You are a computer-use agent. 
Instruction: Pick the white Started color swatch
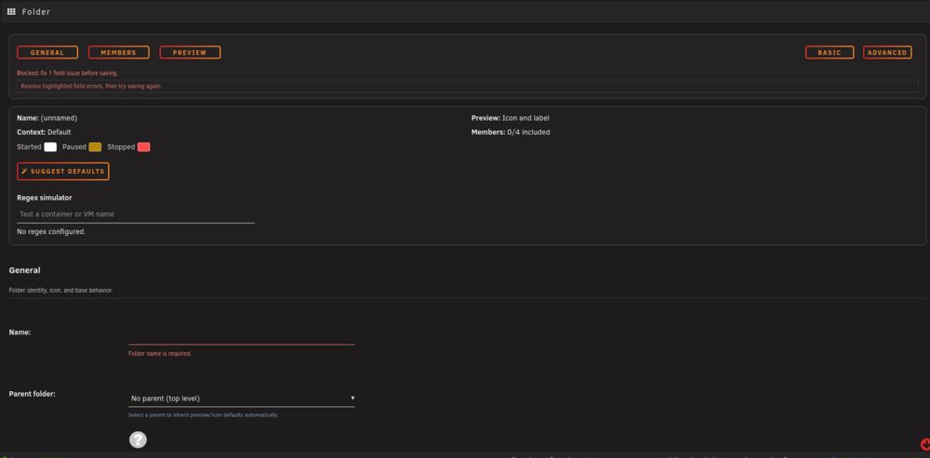point(50,147)
